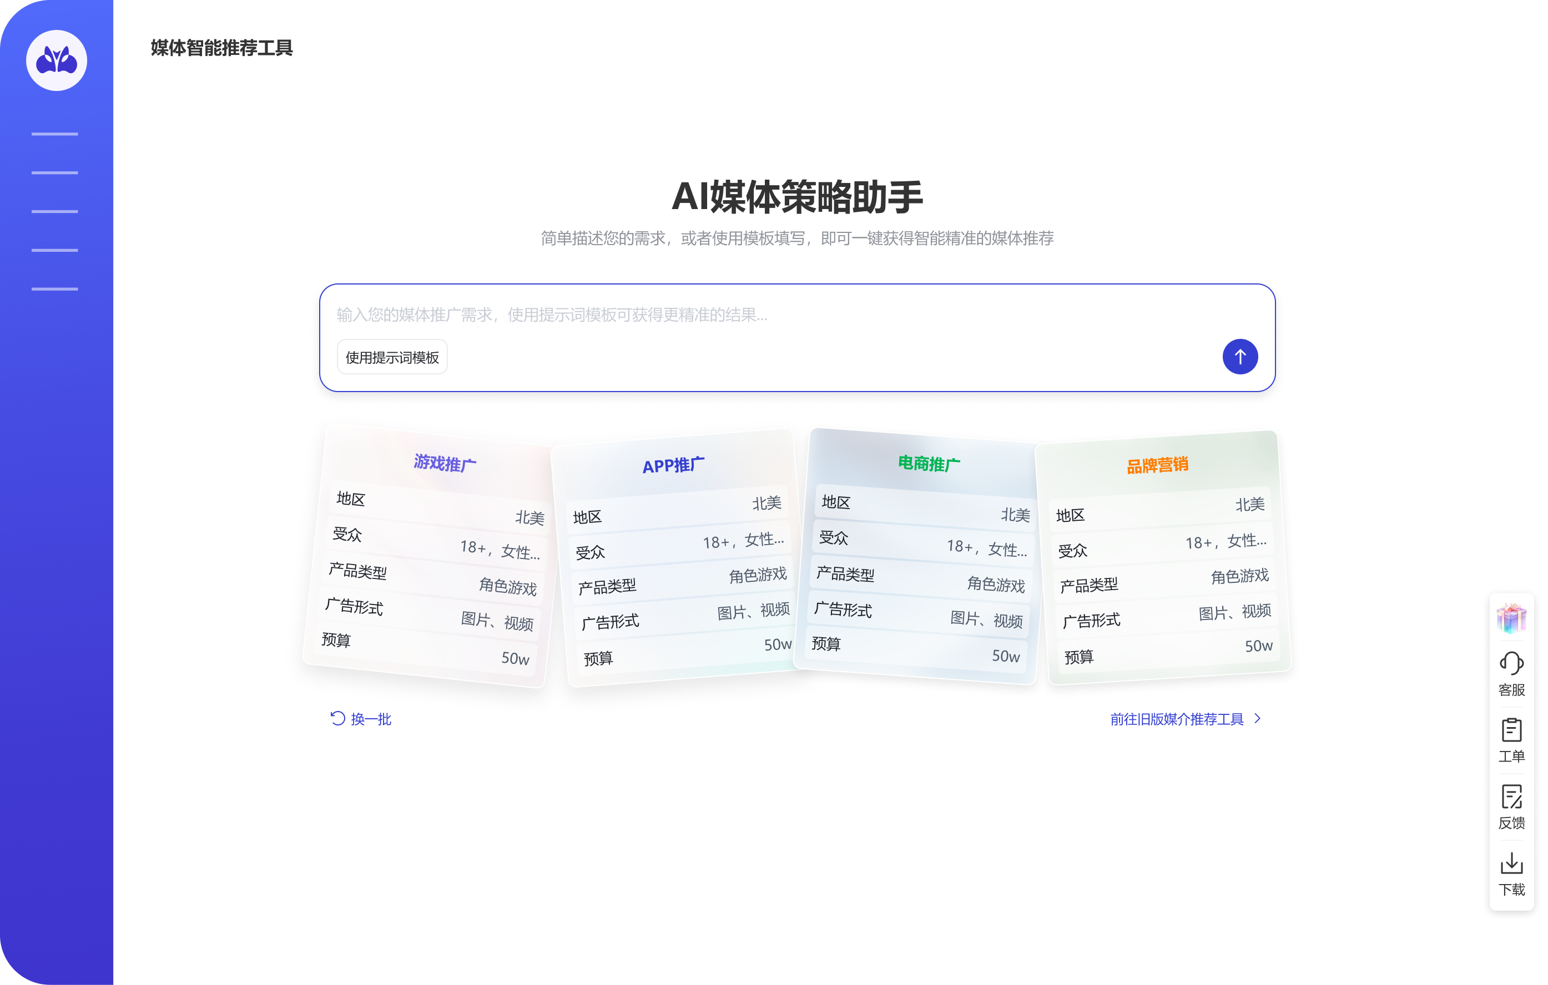Open 前往旧版媒介推荐工具 link
Viewport: 1548px width, 985px height.
pyautogui.click(x=1177, y=719)
